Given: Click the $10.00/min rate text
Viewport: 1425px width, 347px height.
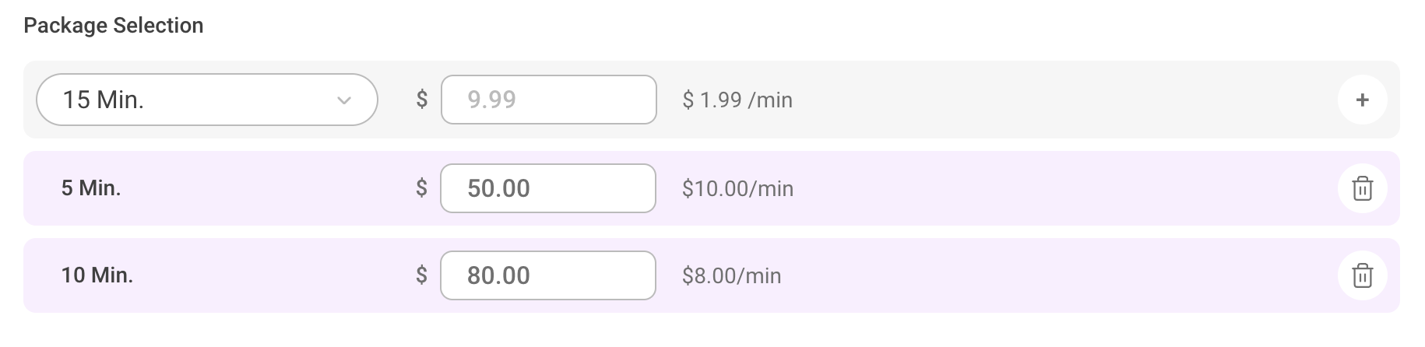Looking at the screenshot, I should tap(737, 189).
